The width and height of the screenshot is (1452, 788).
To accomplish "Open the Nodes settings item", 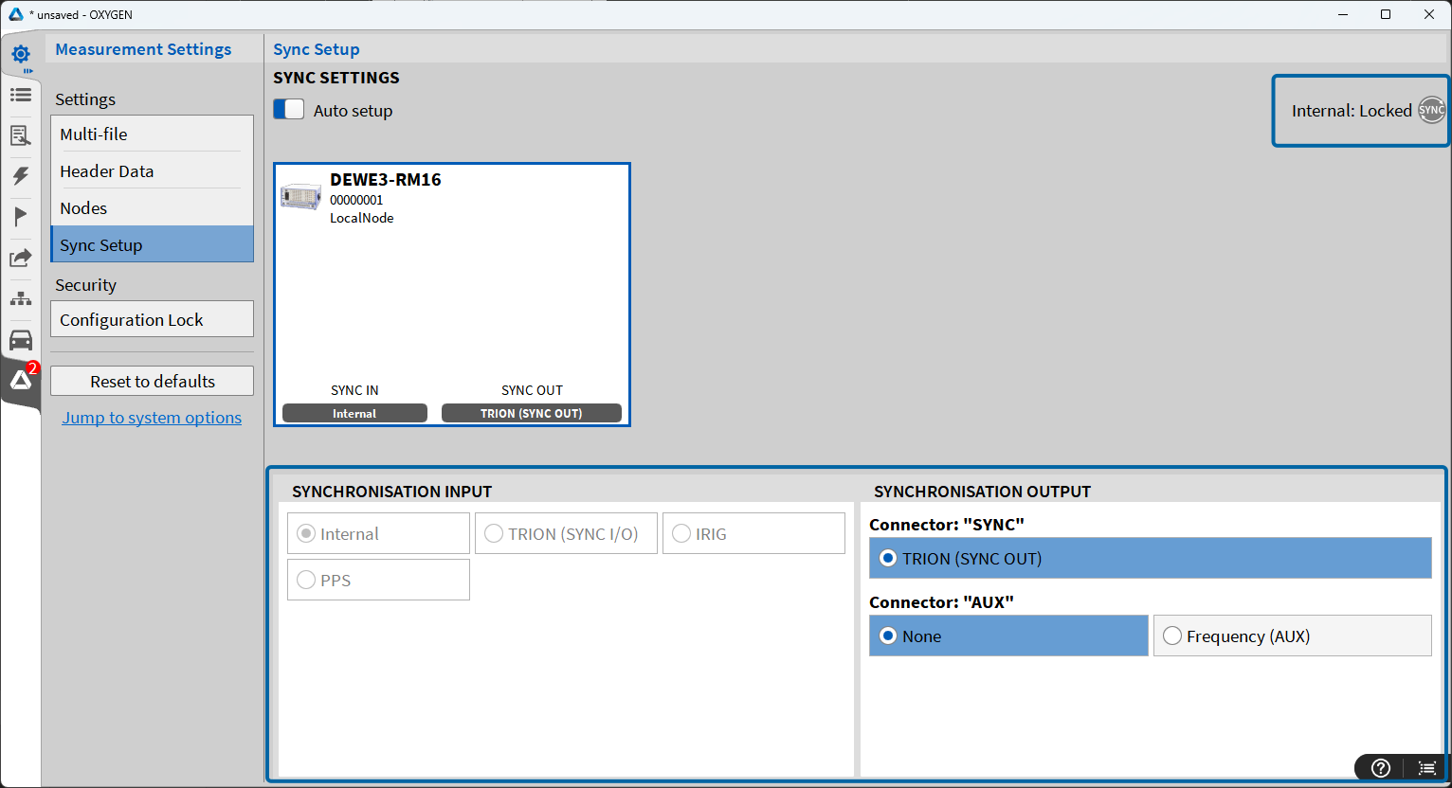I will click(152, 208).
